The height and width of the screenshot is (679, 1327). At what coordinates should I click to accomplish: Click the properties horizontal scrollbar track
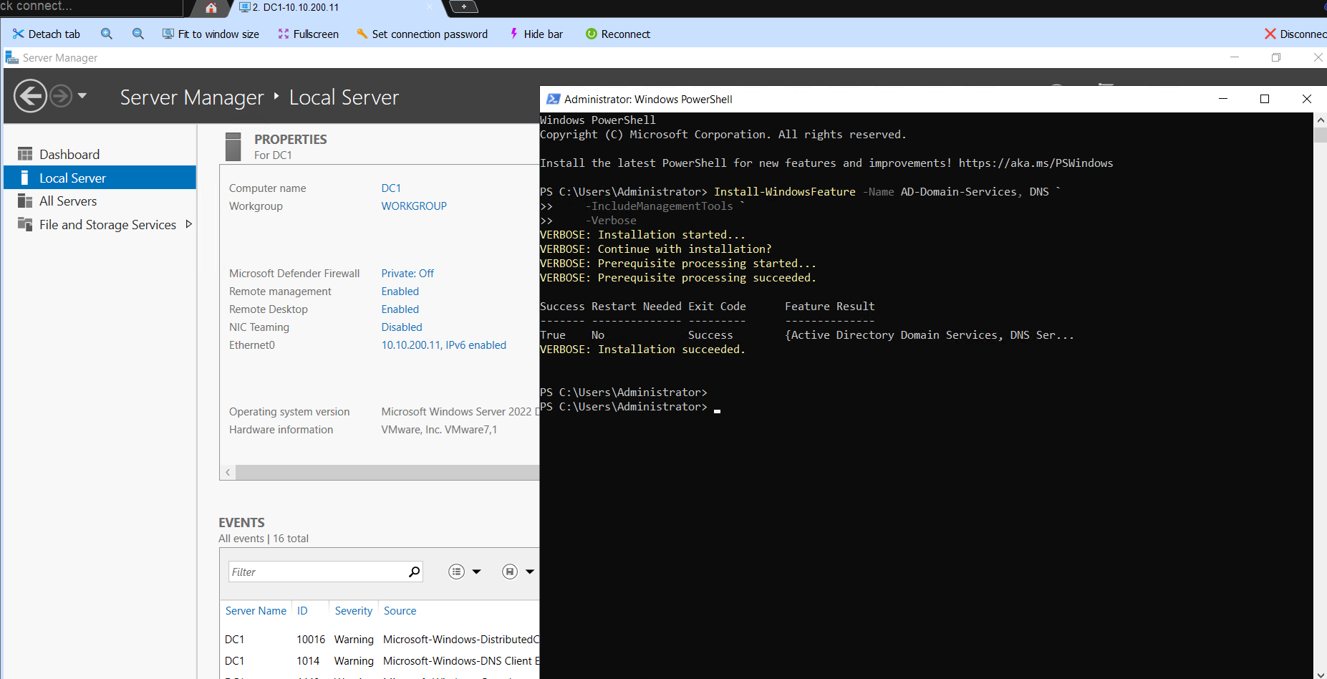coord(387,473)
